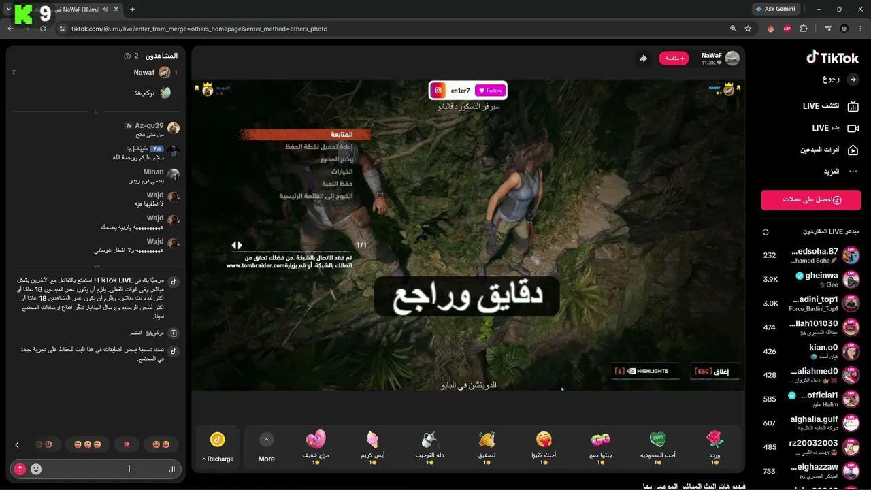Click the pink Follow button in overlay

(x=490, y=91)
